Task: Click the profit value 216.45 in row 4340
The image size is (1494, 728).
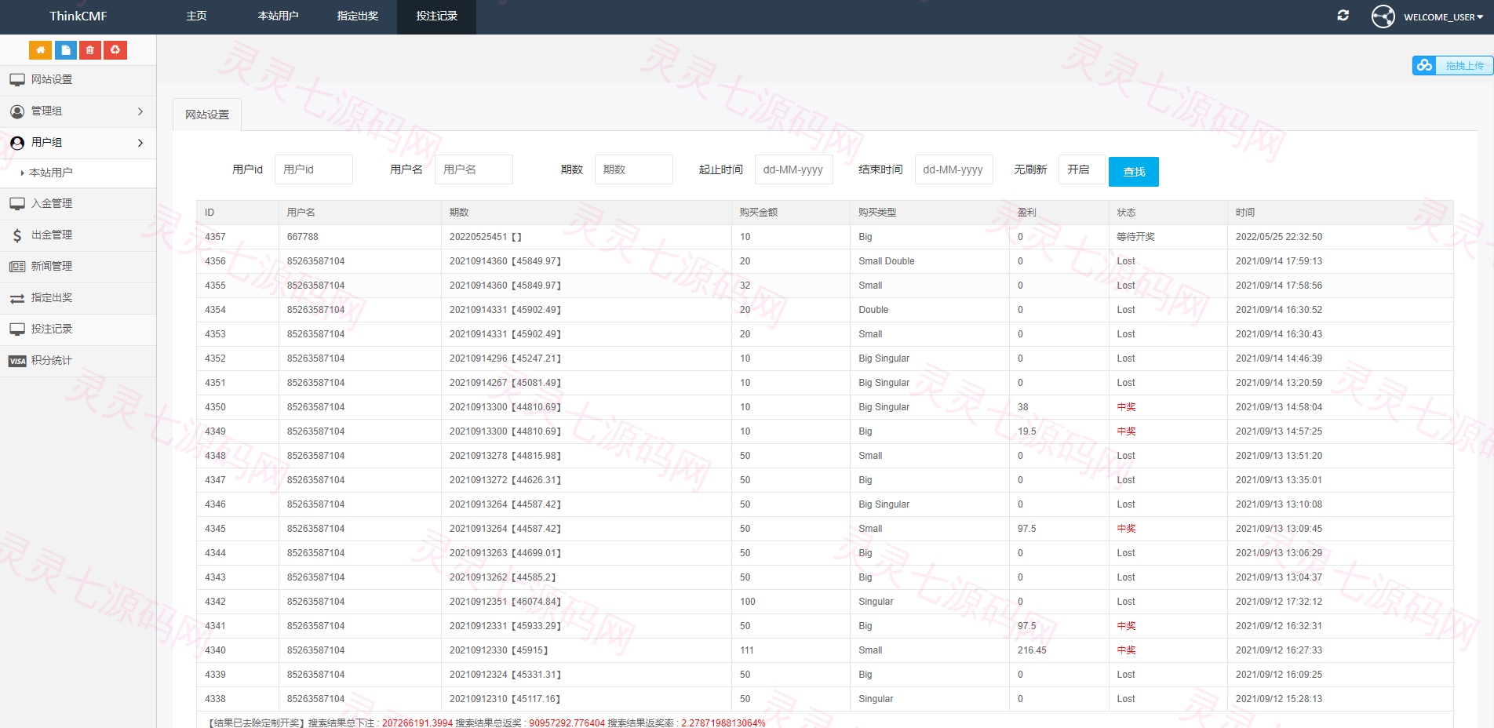Action: [1032, 650]
